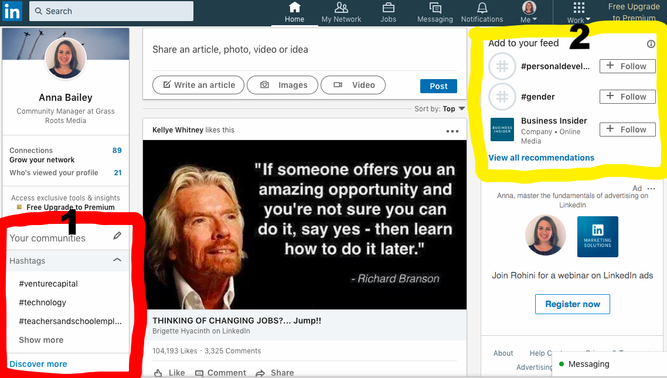Click the pencil edit icon beside Your communities

tap(117, 236)
